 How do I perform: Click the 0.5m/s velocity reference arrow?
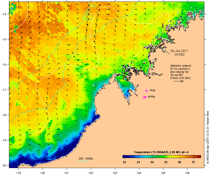coord(178,81)
